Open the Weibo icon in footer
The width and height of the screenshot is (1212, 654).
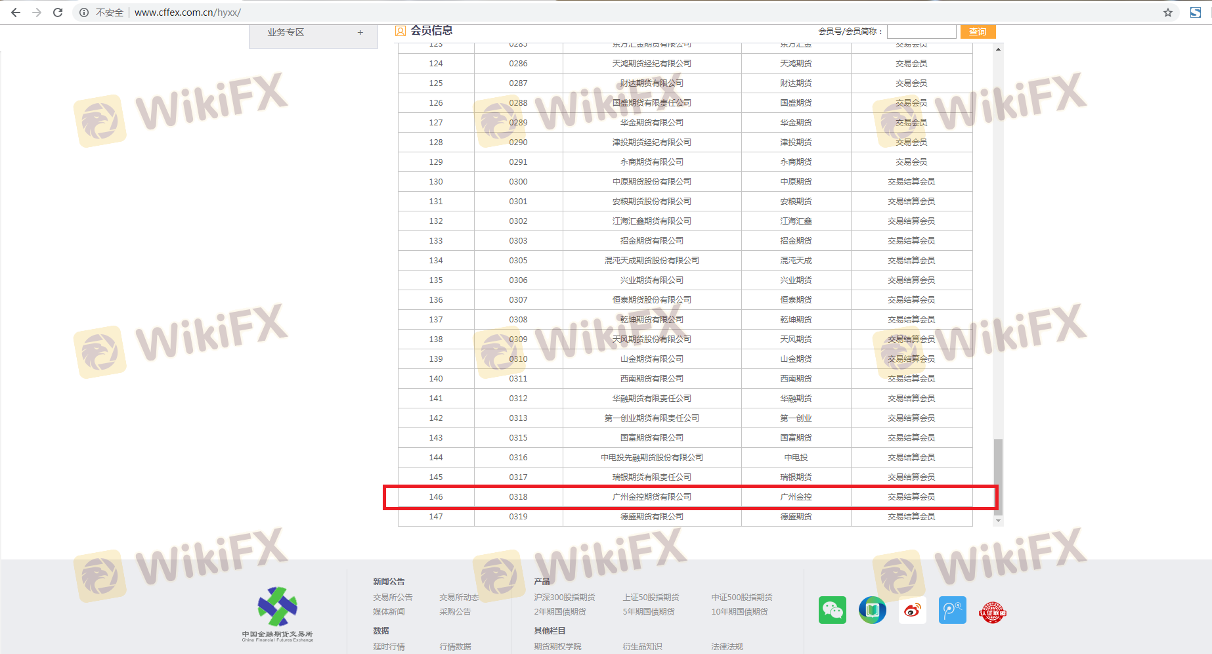(912, 610)
